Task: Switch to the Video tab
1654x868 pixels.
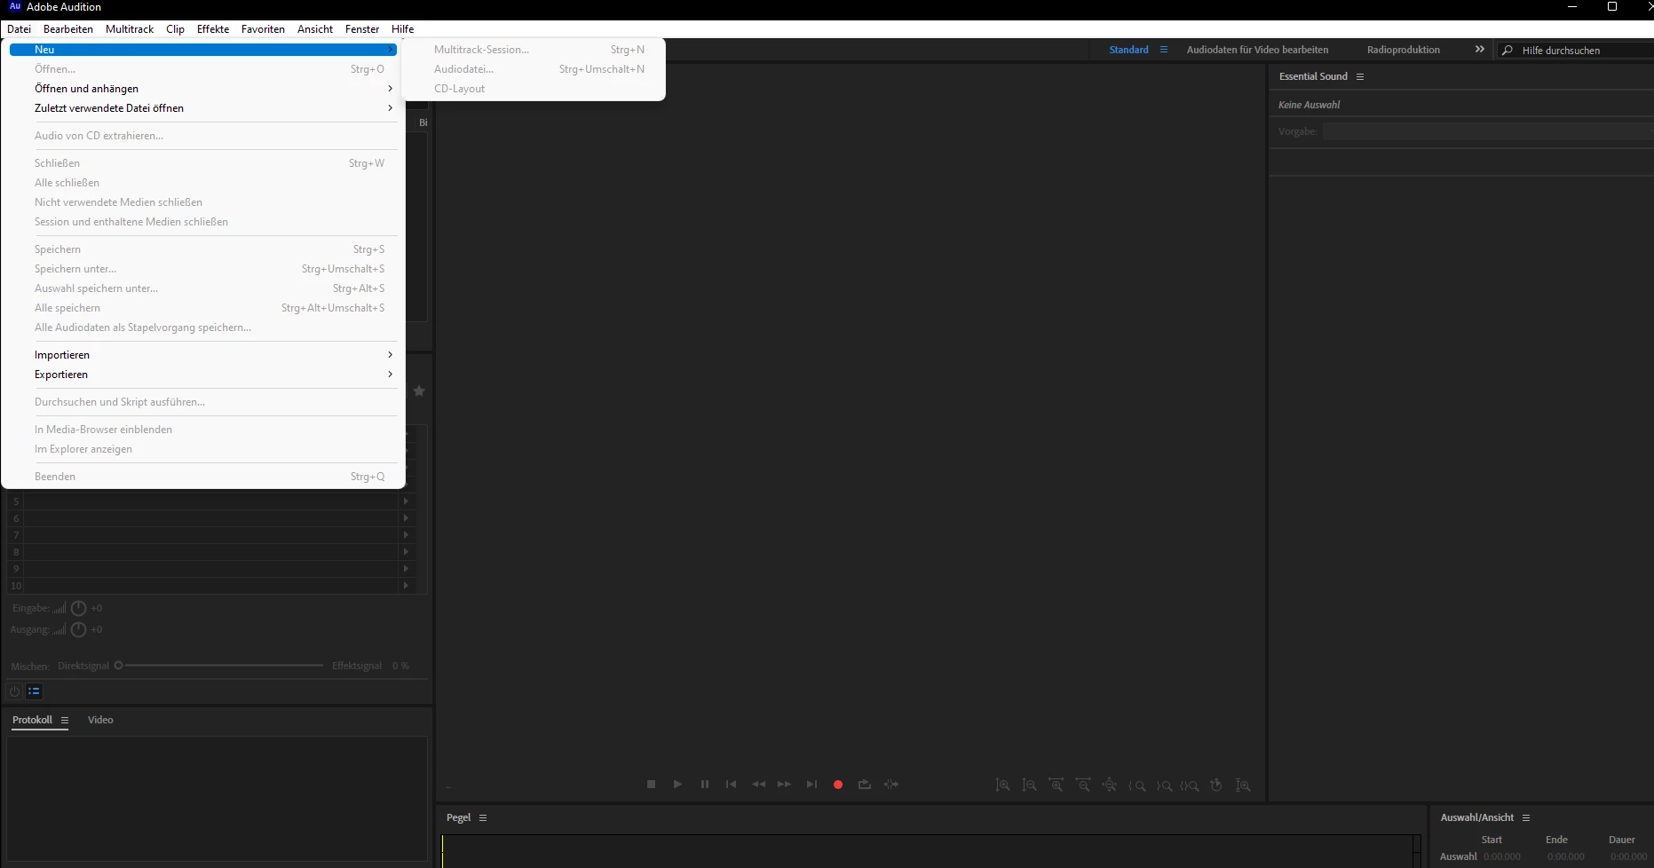Action: pos(100,720)
